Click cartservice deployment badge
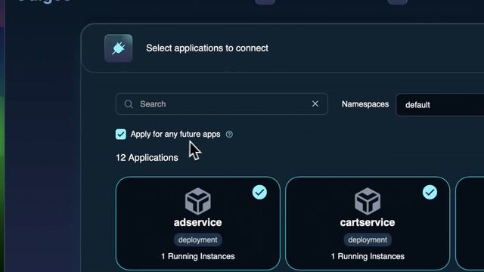This screenshot has height=272, width=484. click(x=368, y=240)
